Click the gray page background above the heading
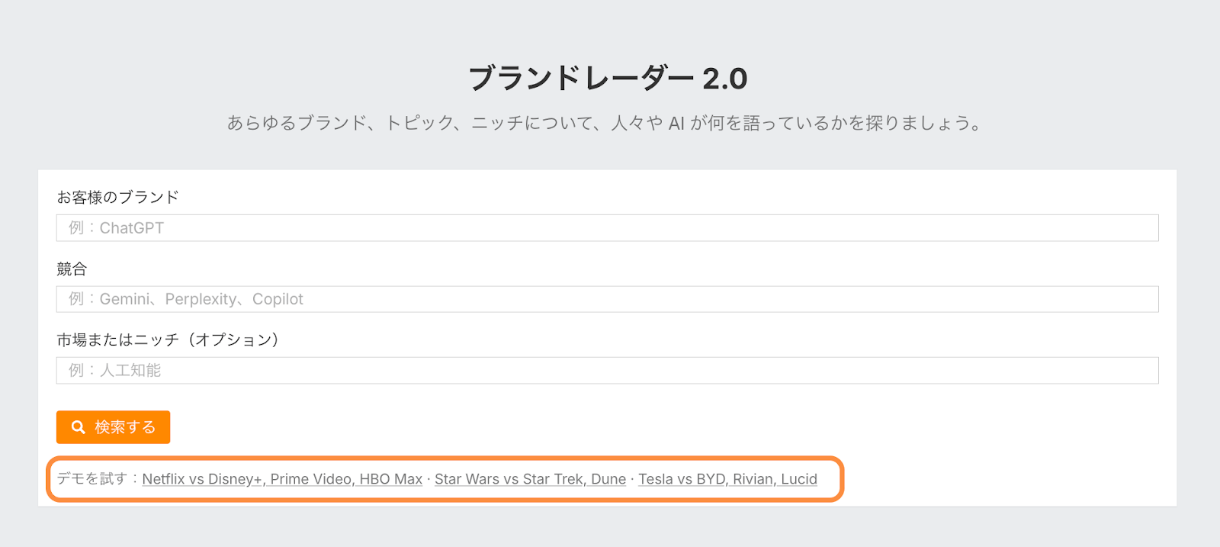The width and height of the screenshot is (1220, 547). [610, 27]
